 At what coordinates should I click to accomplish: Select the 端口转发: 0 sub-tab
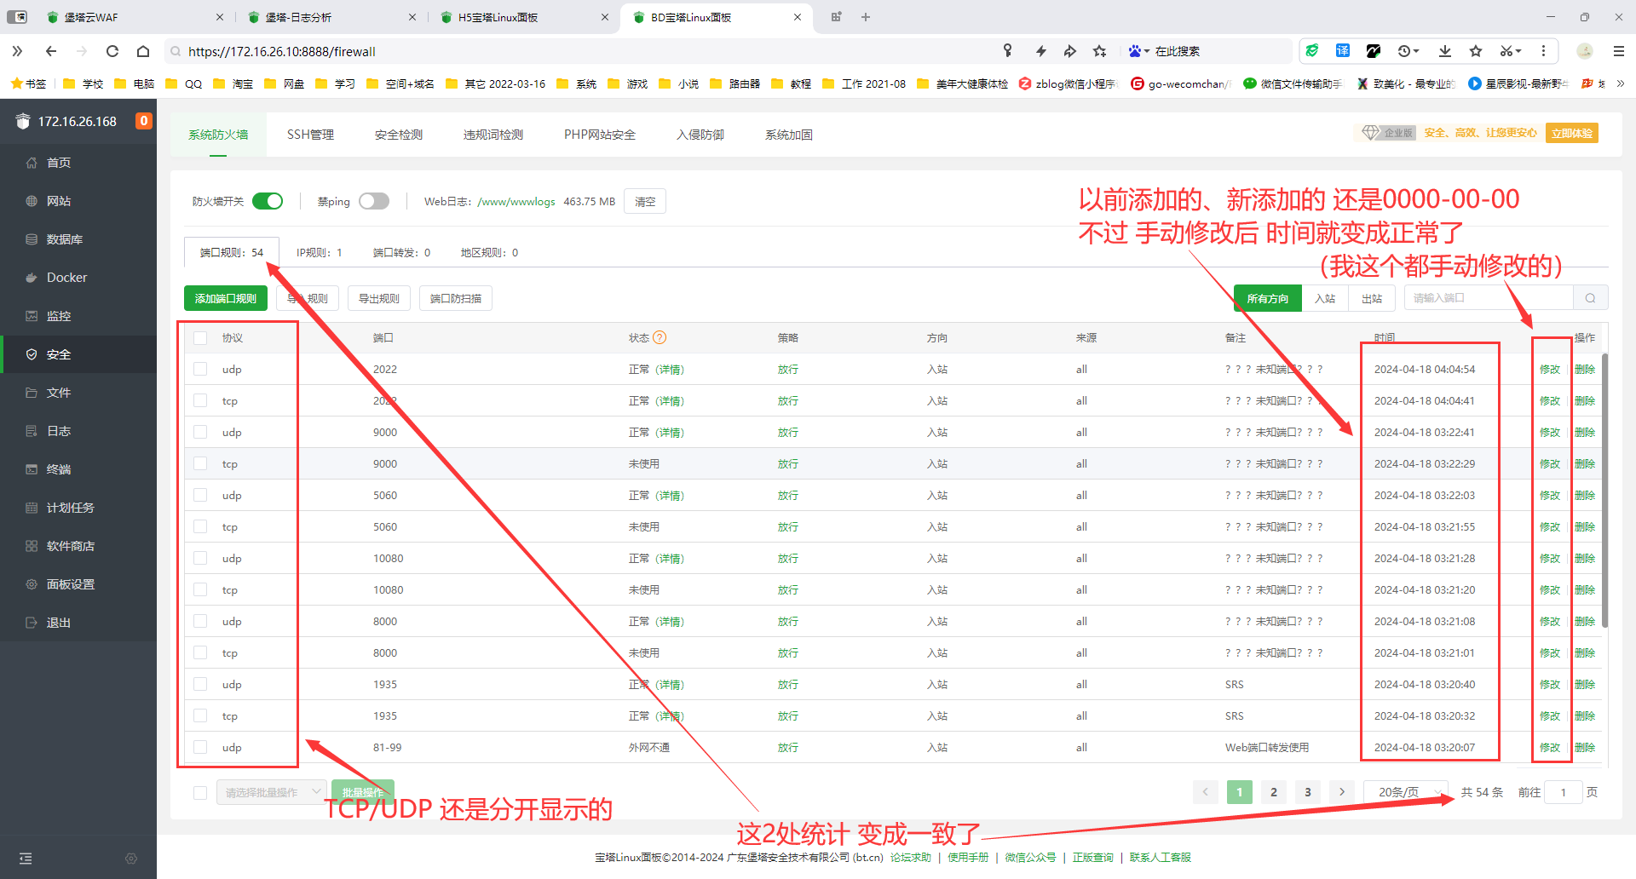(401, 252)
